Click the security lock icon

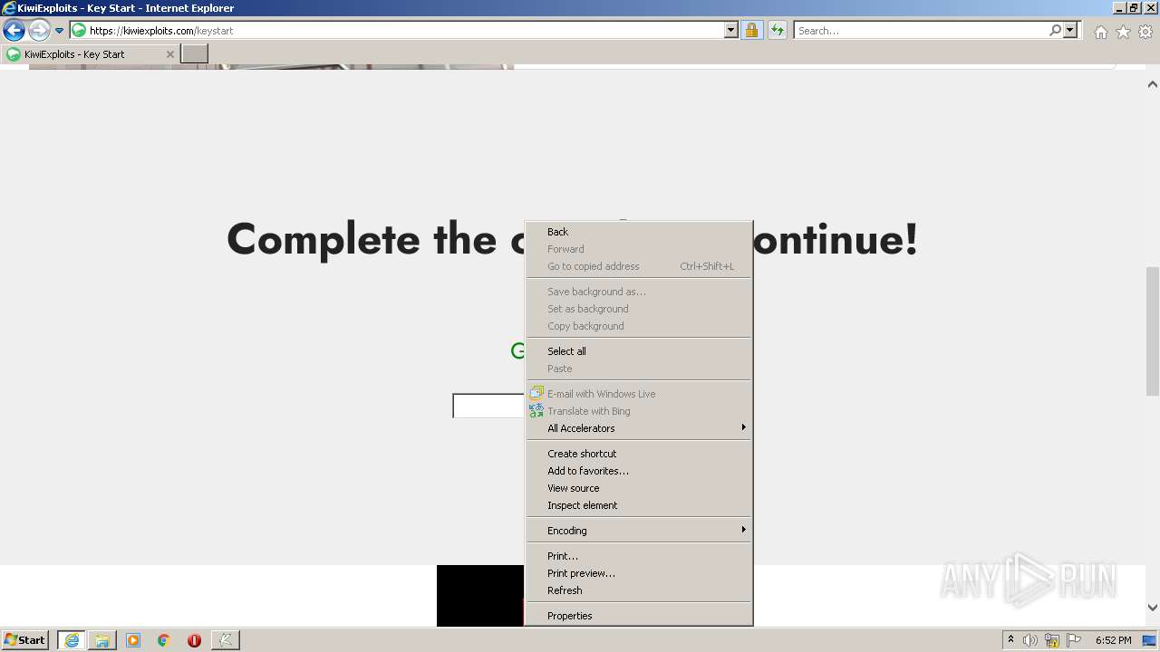tap(751, 31)
